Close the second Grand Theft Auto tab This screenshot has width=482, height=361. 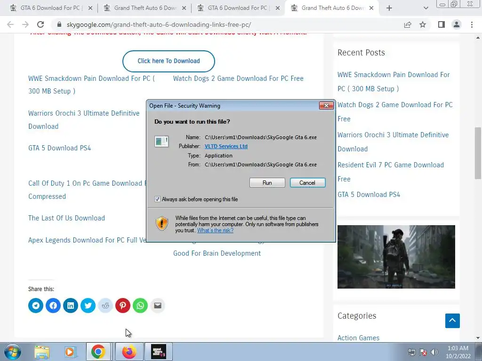[x=184, y=8]
